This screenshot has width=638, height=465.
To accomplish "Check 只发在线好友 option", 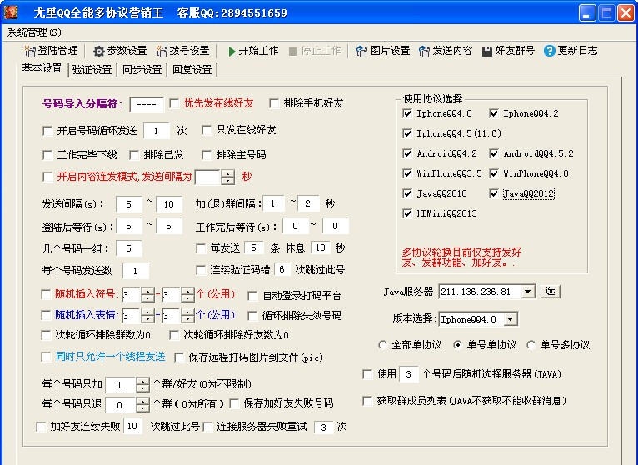I will [207, 130].
